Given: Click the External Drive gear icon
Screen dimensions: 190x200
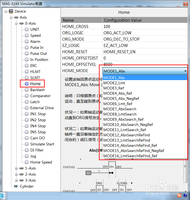Looking at the screenshot, I should point(27,108).
